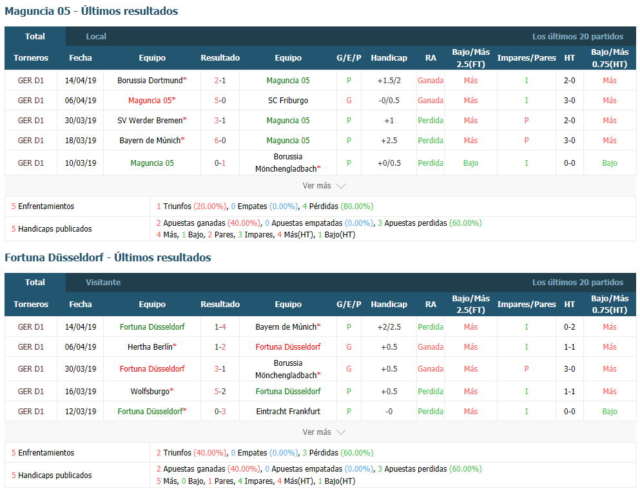
Task: Expand Ver más under Maguncia 05 results
Action: click(324, 186)
